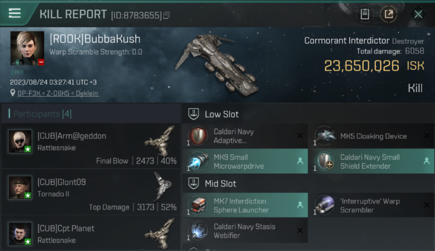Collapse the Low Slot section header
This screenshot has width=435, height=251.
(x=308, y=114)
